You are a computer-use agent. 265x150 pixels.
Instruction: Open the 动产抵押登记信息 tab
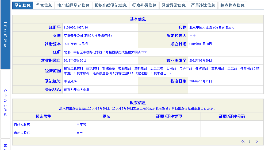[x=73, y=5]
